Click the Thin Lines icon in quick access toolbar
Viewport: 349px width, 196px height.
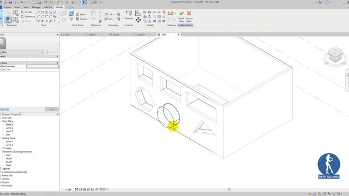[x=85, y=2]
